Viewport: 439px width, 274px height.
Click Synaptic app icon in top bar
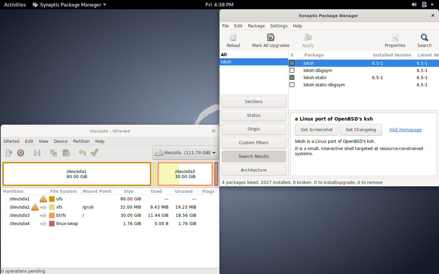[x=35, y=4]
